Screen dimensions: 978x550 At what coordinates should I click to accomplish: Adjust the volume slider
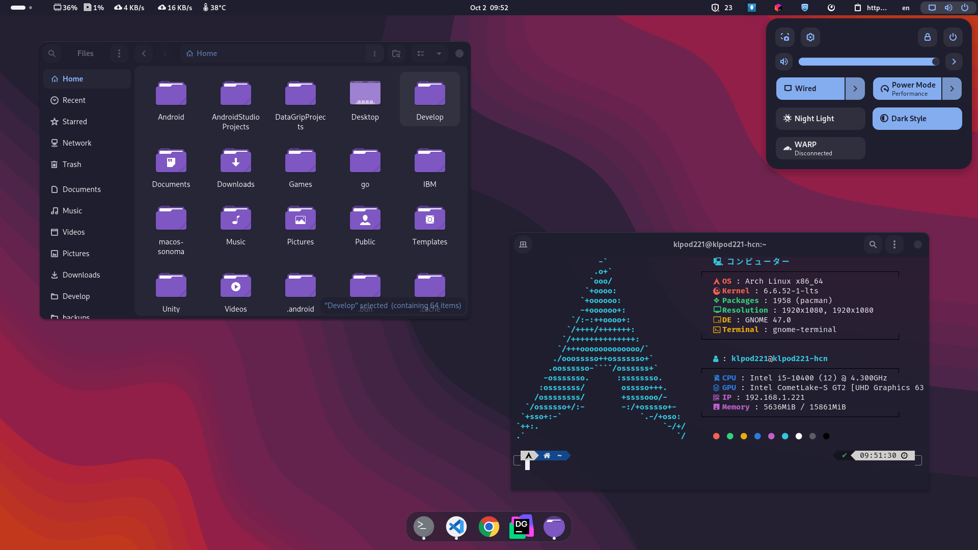pos(869,62)
